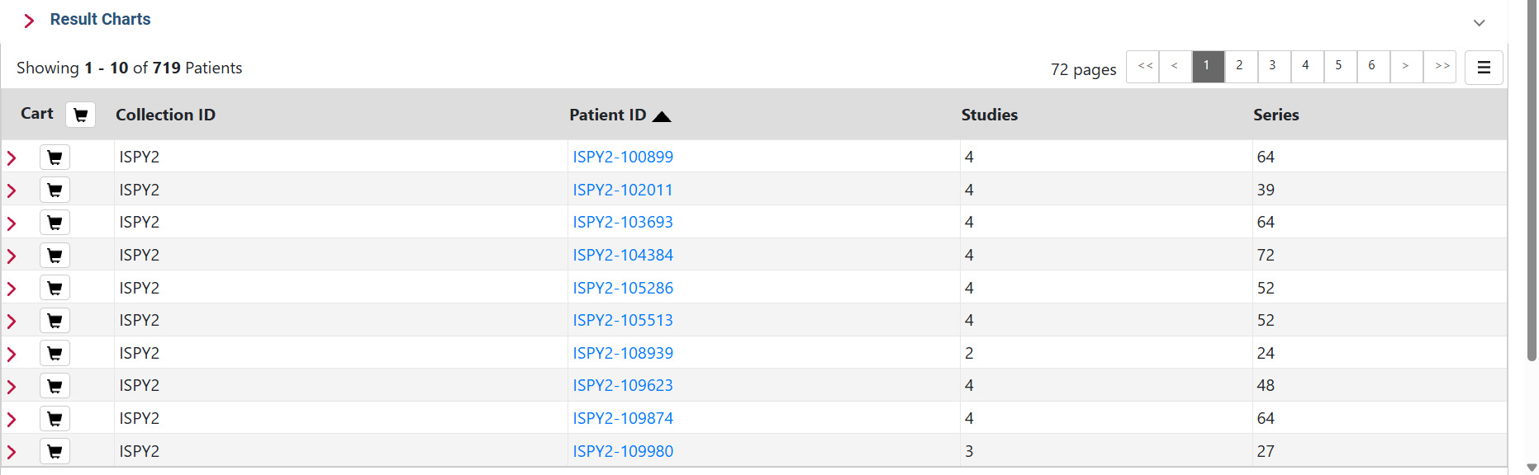The image size is (1539, 475).
Task: Expand row details for ISPY2-109623
Action: 12,387
